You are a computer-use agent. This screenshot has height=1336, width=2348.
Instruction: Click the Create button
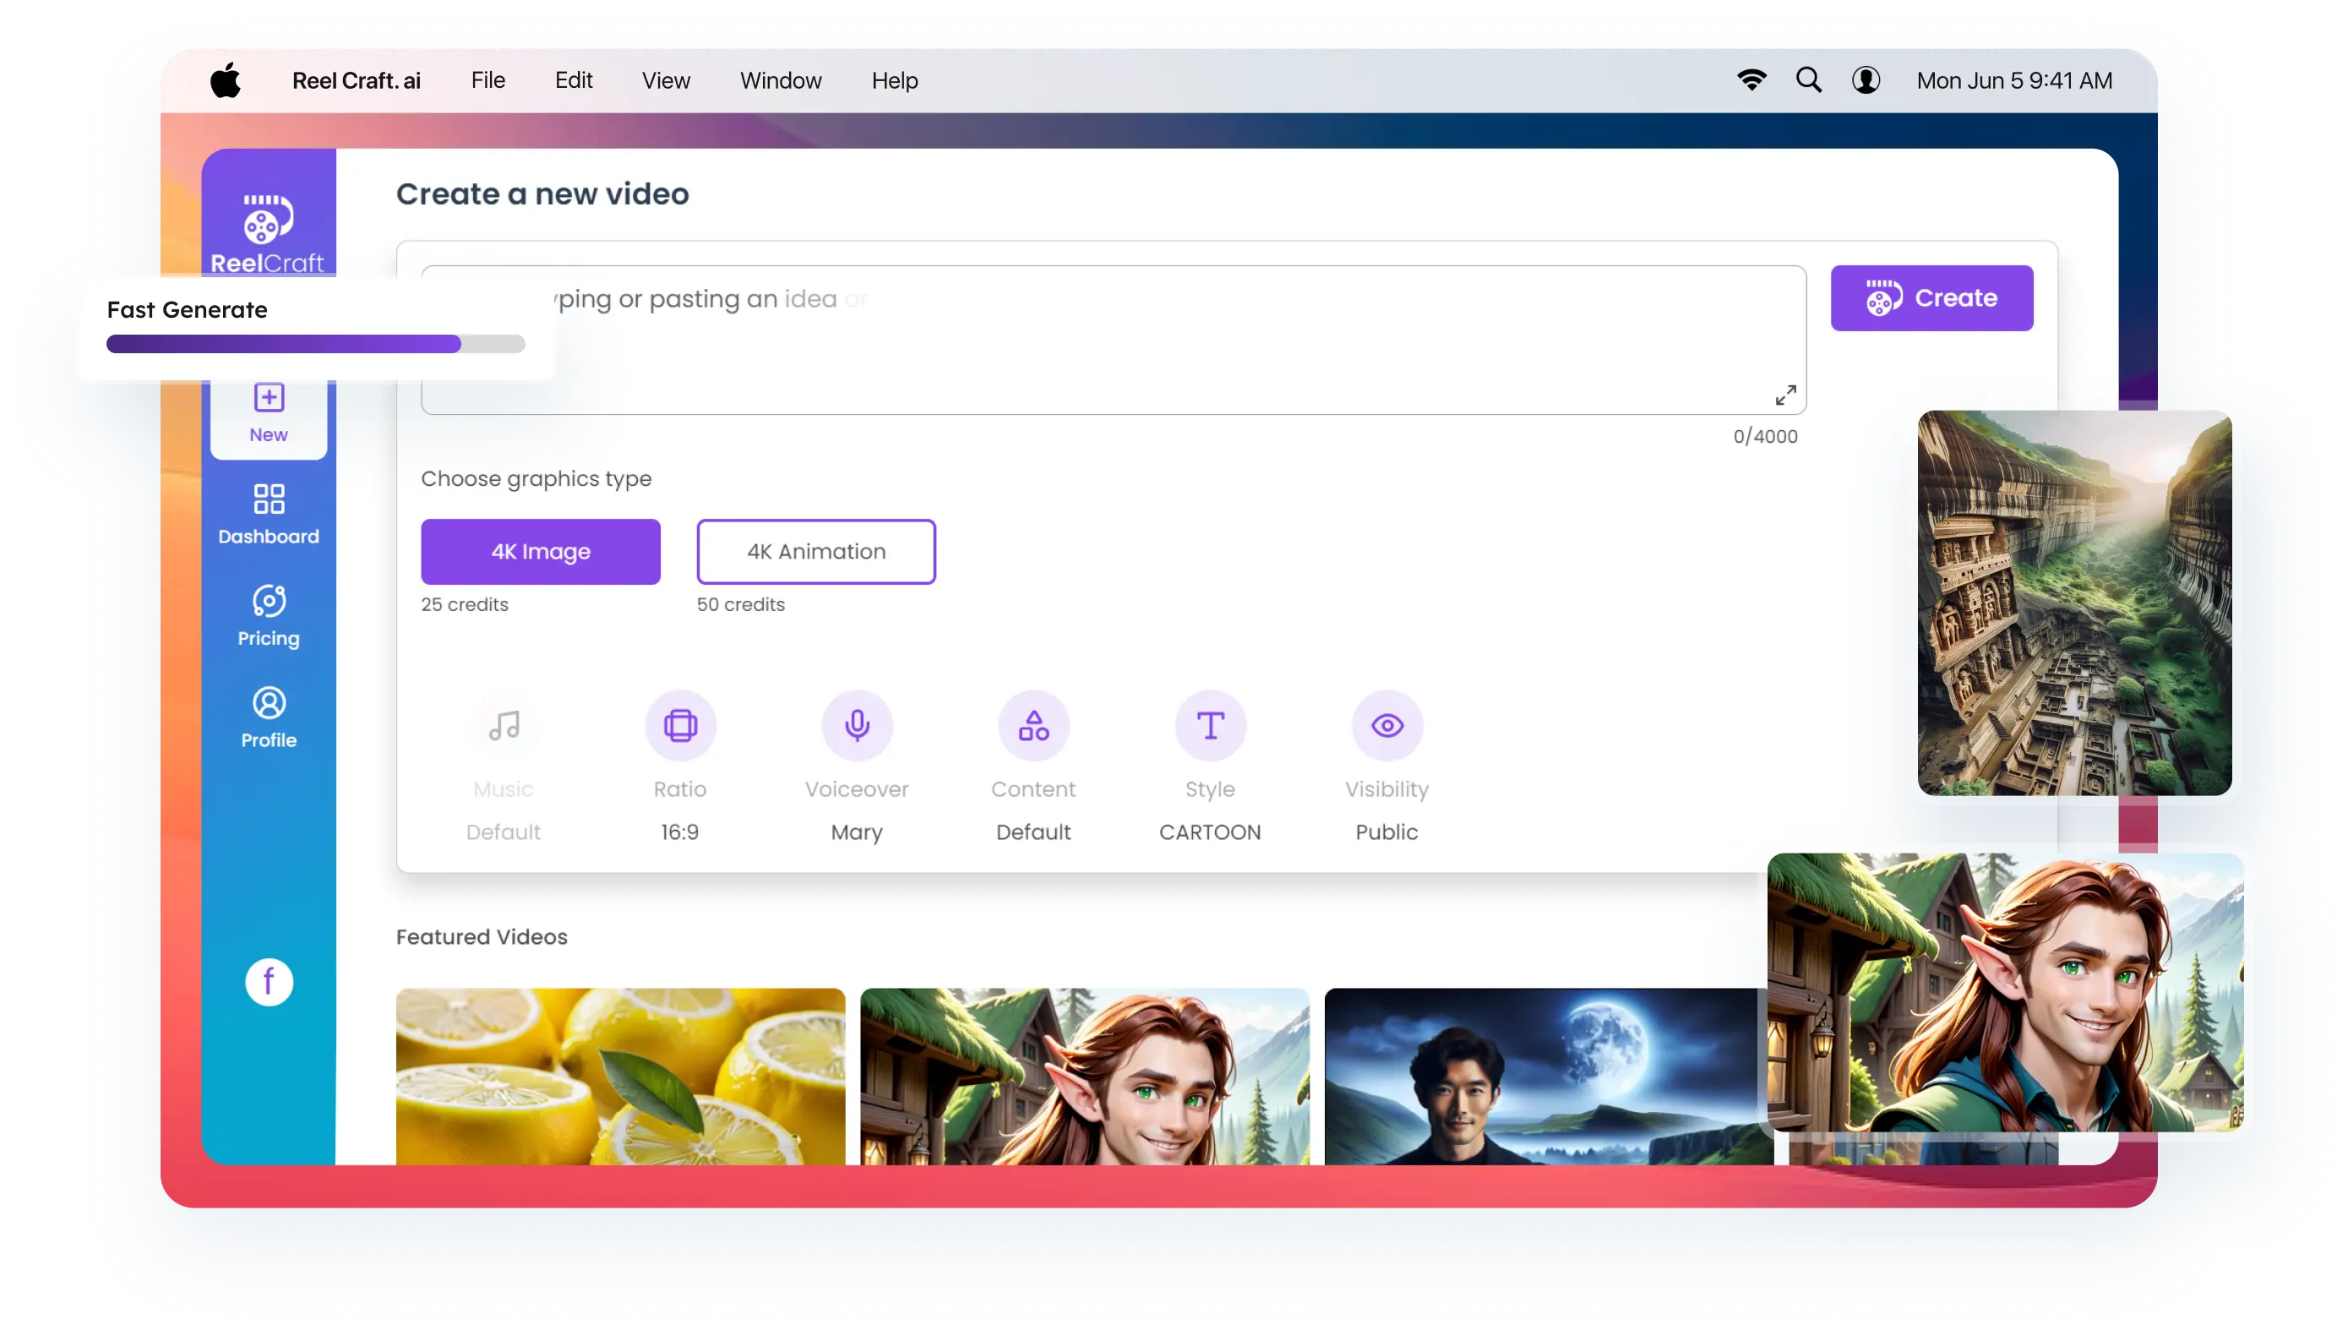tap(1931, 298)
